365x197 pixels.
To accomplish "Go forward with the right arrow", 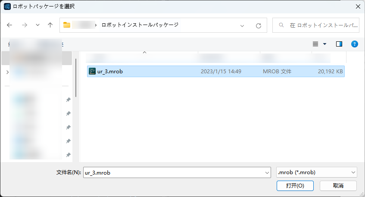I will point(25,25).
